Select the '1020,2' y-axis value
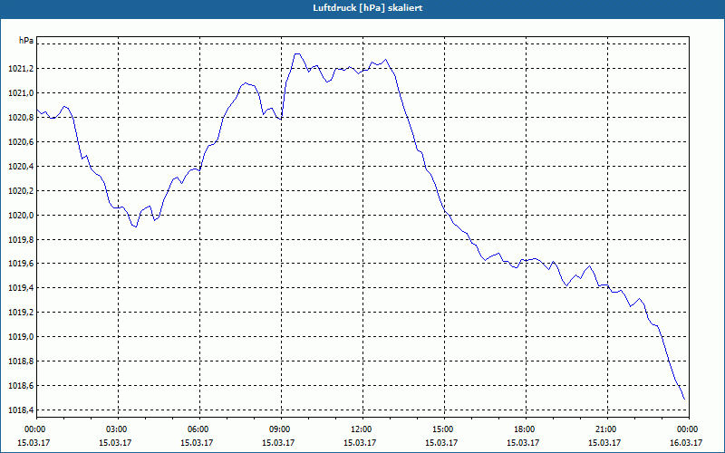725x453 pixels. click(21, 191)
